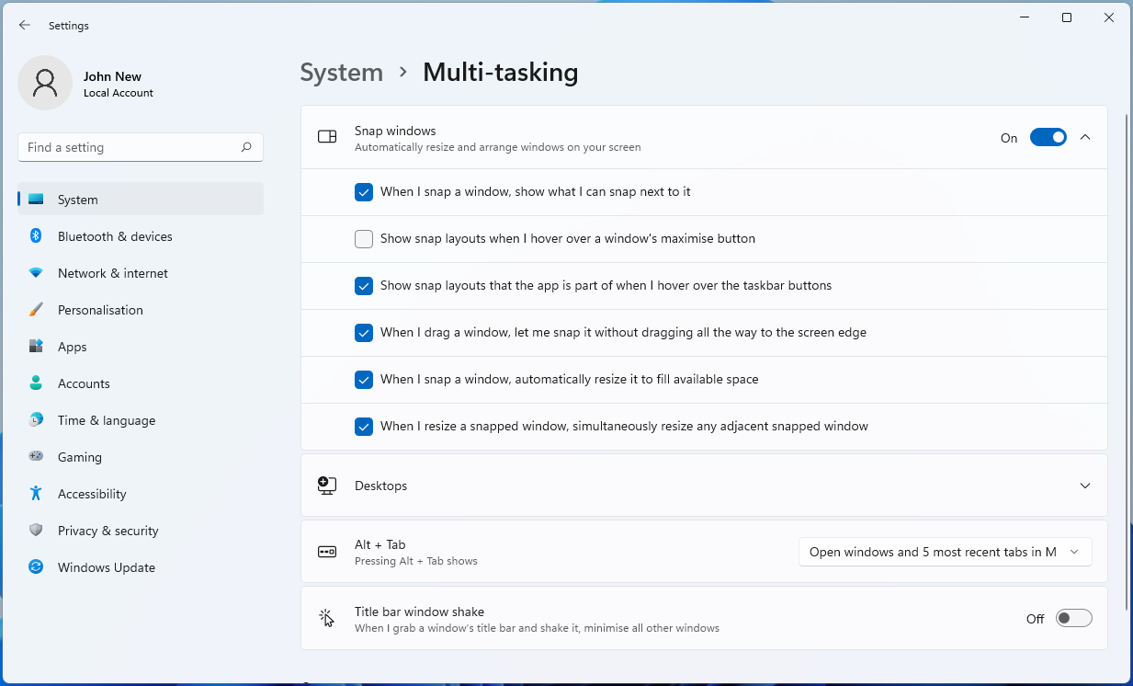Click the Gaming controller icon
Viewport: 1133px width, 686px height.
(36, 457)
